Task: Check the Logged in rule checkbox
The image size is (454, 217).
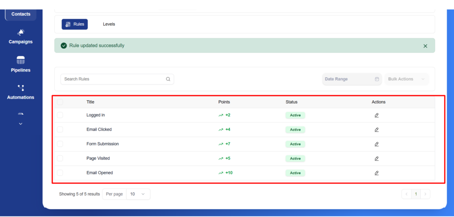Action: click(60, 115)
